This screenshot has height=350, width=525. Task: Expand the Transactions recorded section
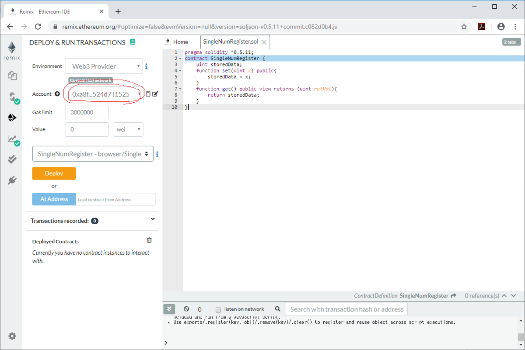153,219
